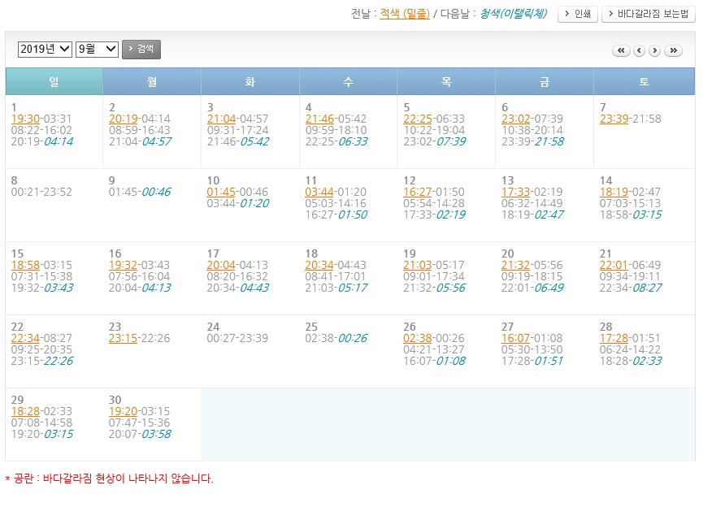Click underlined 03:44 on day 11
Viewport: 712px width, 507px height.
[x=319, y=192]
